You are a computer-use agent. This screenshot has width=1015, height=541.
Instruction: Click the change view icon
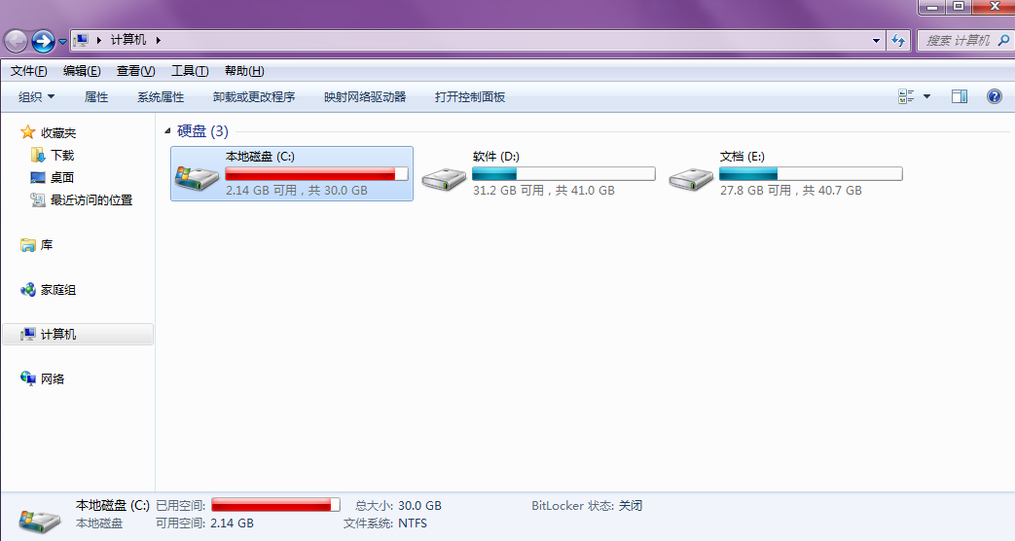click(906, 97)
